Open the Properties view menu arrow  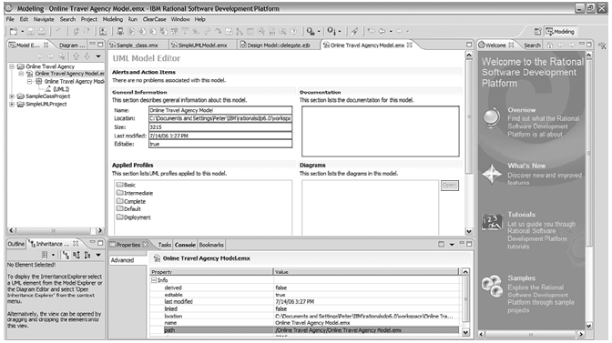click(452, 245)
